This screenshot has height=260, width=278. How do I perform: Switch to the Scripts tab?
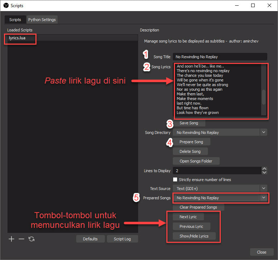pyautogui.click(x=15, y=20)
